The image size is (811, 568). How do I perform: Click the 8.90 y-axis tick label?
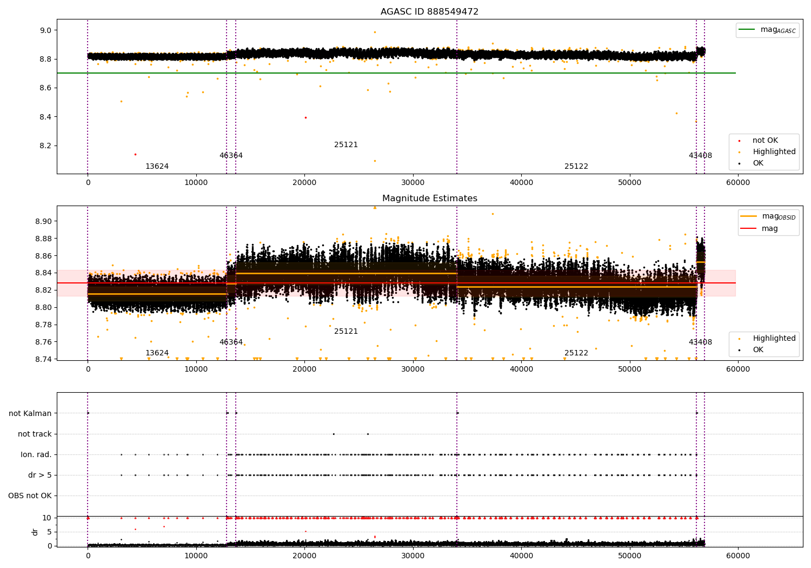(44, 221)
